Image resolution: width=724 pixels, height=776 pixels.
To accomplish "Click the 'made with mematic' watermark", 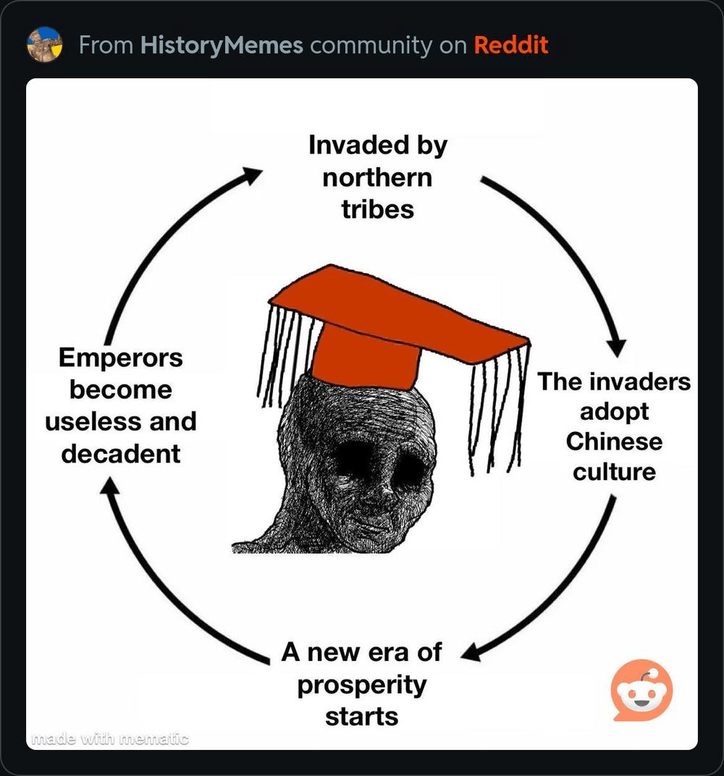I will tap(109, 739).
